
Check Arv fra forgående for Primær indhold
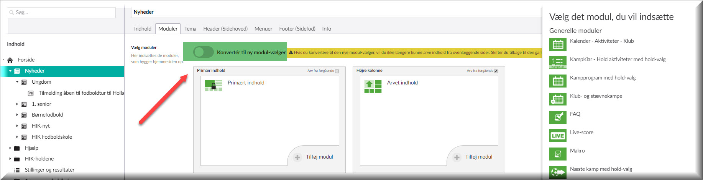click(x=337, y=71)
